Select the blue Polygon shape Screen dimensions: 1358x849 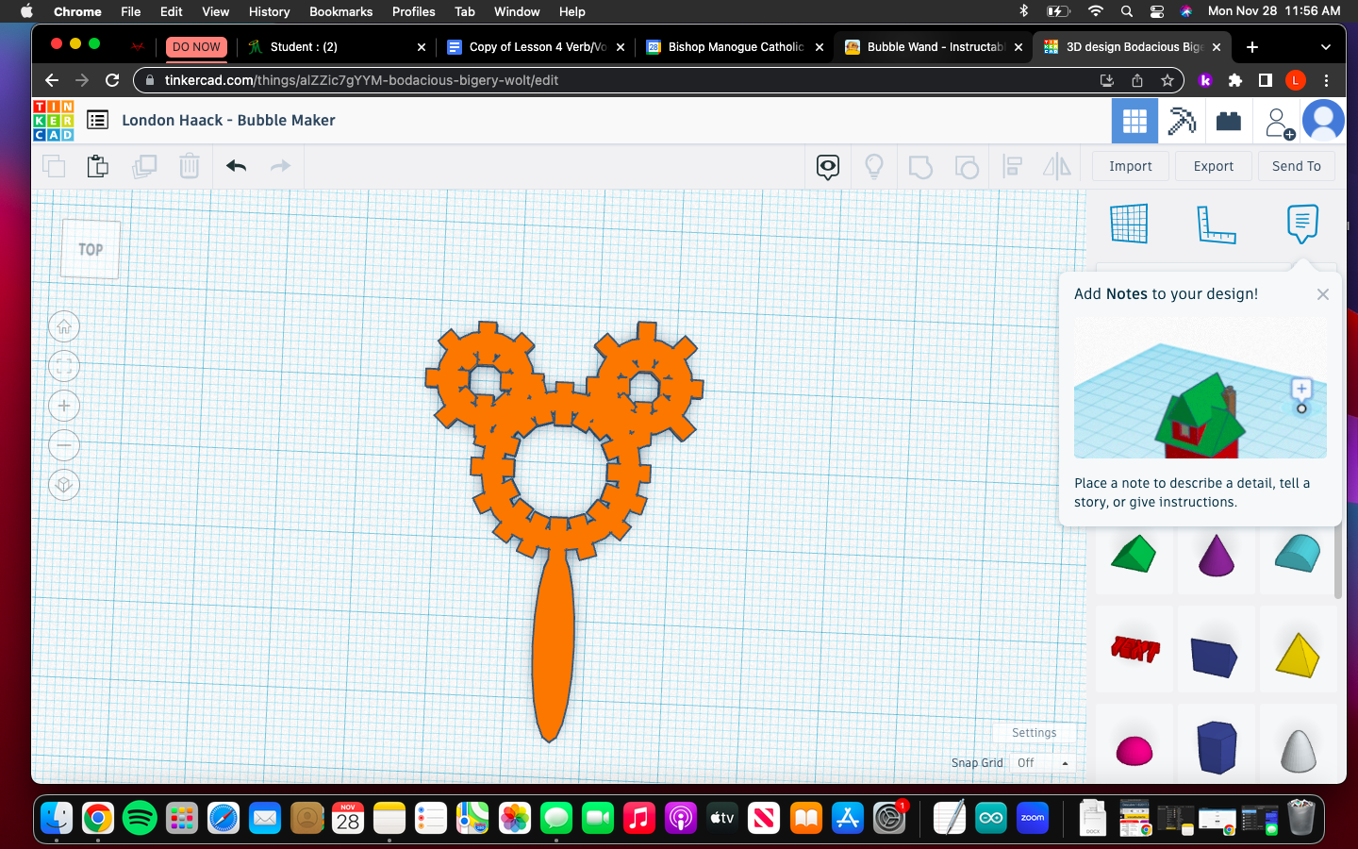click(x=1217, y=748)
